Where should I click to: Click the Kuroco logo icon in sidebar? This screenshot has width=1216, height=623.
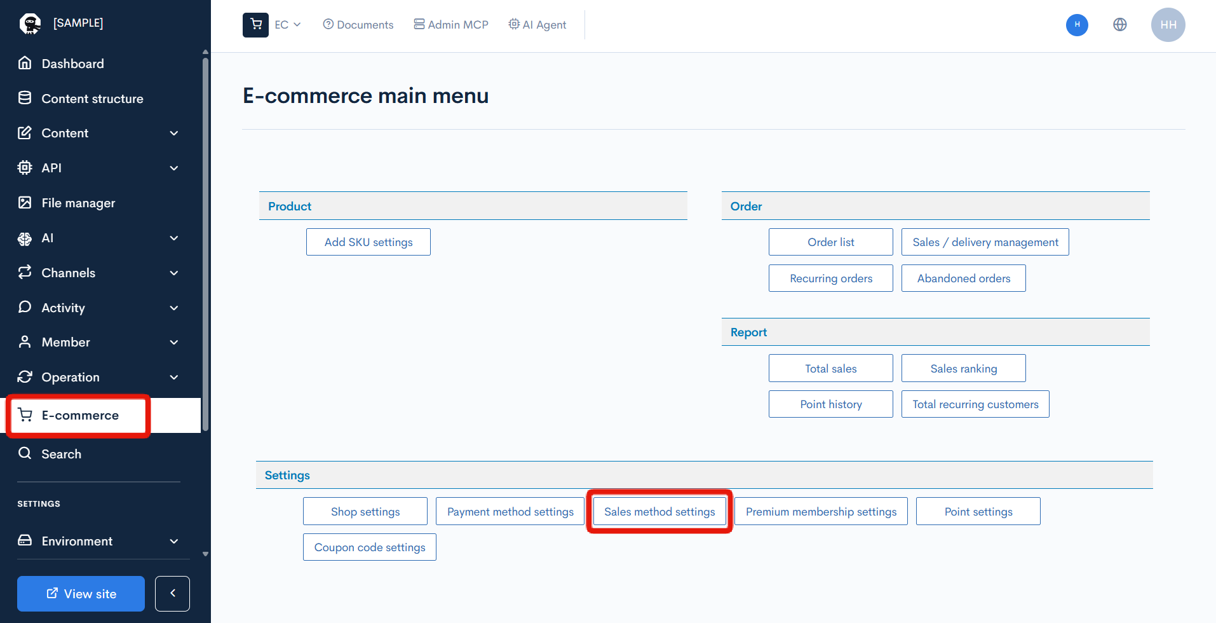click(30, 24)
